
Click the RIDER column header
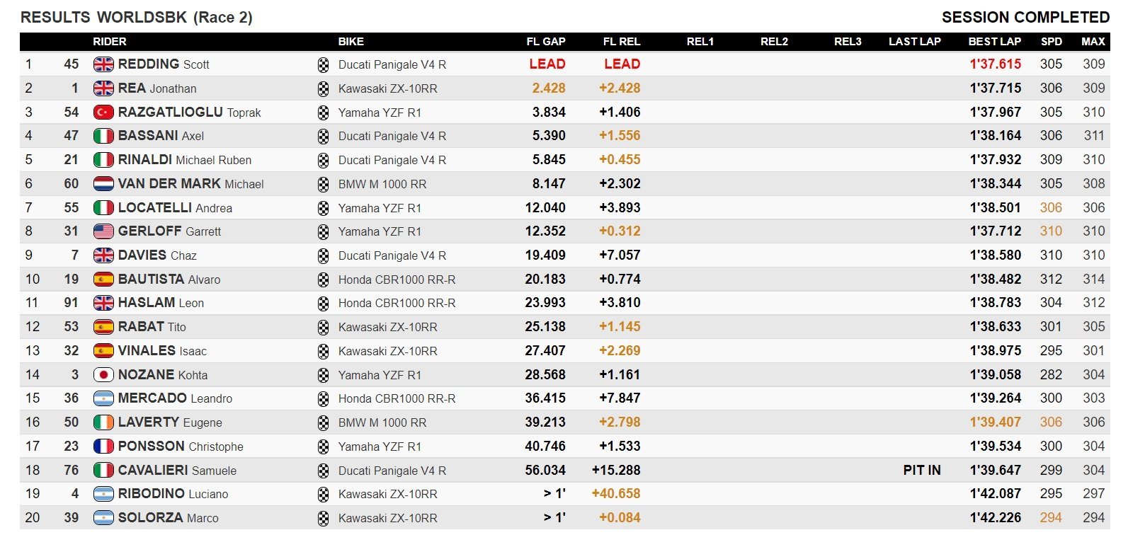(110, 42)
